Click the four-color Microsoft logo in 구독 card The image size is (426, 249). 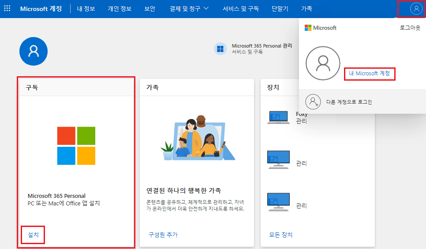click(76, 146)
